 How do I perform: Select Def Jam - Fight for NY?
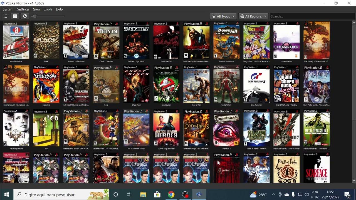pos(136,41)
